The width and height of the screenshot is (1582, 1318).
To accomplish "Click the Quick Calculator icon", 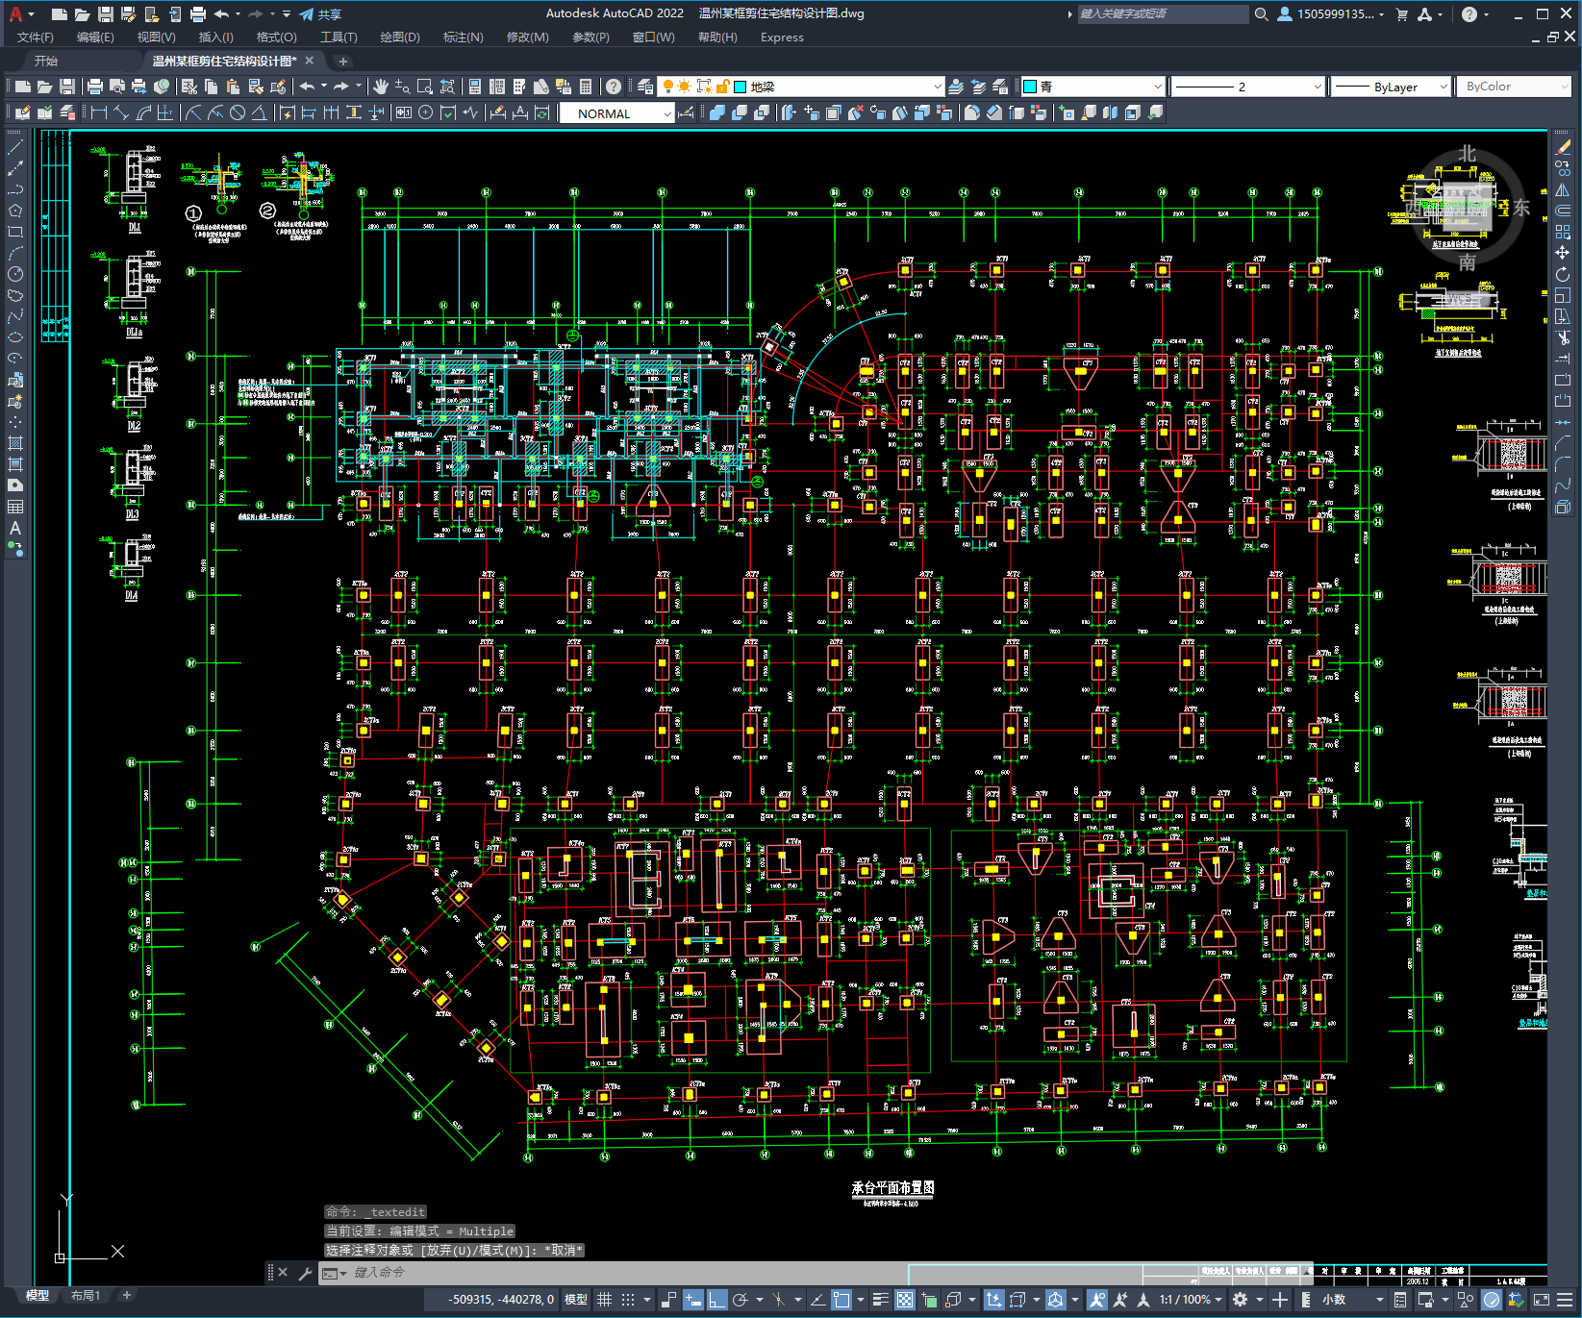I will (586, 87).
